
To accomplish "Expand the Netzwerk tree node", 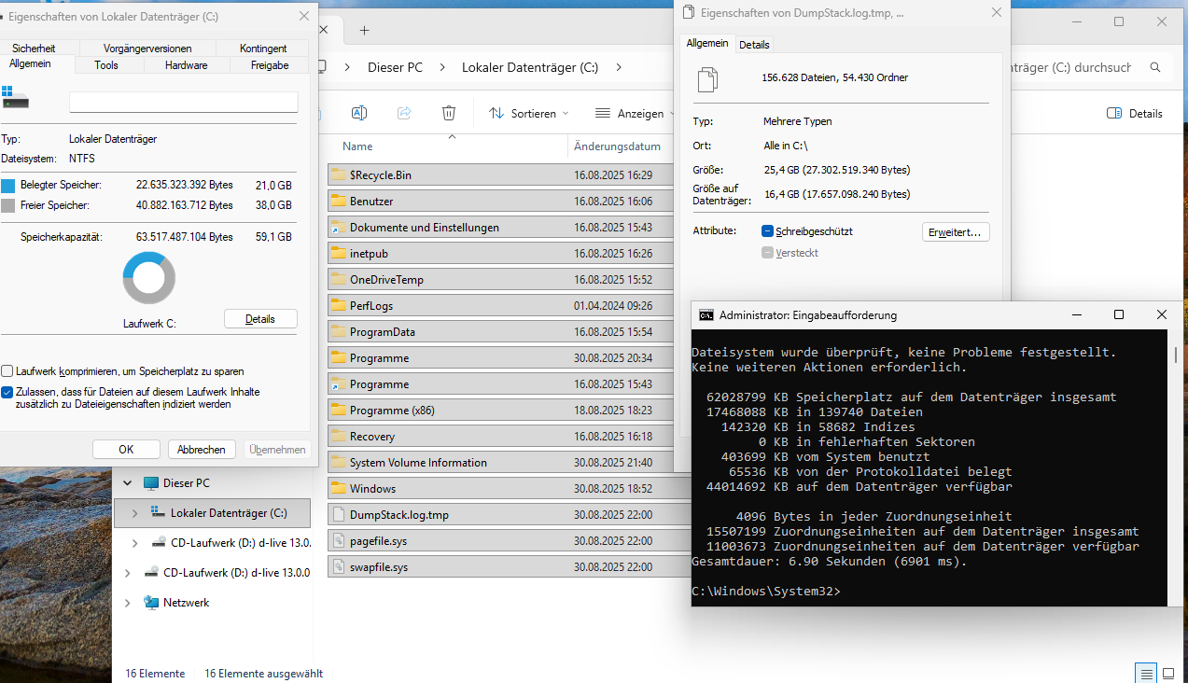I will pos(127,603).
